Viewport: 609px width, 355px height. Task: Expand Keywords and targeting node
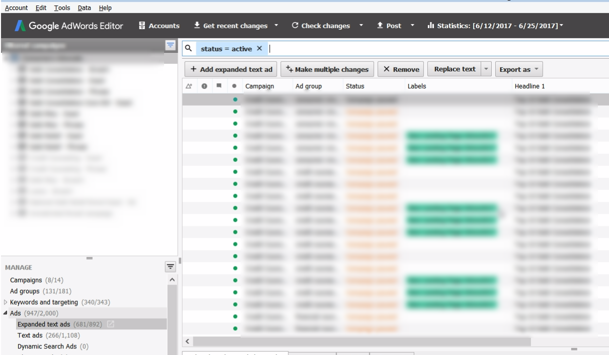click(6, 302)
